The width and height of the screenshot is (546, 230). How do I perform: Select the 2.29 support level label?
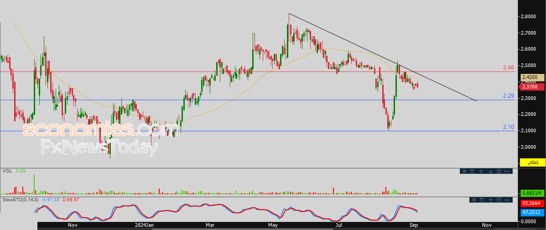[x=509, y=96]
